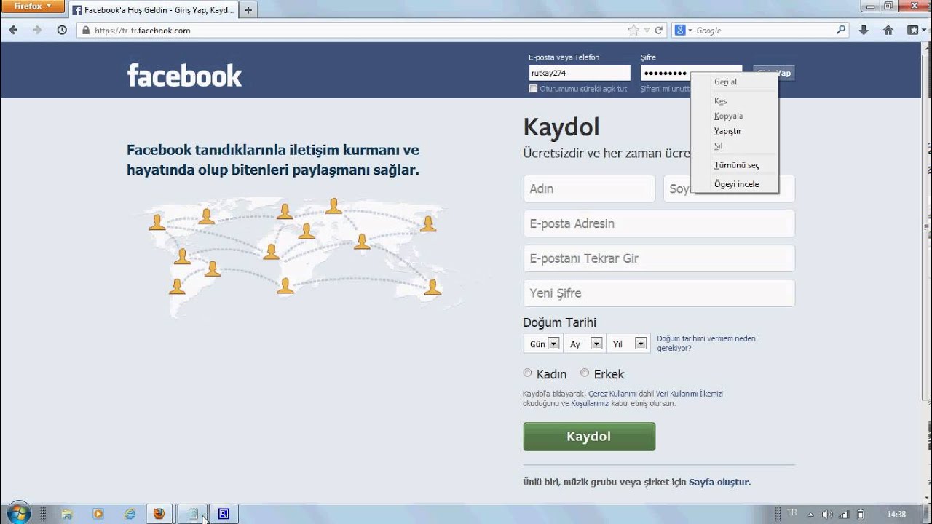Click the E-postanı Tekrar Gir field
932x524 pixels.
pyautogui.click(x=659, y=258)
